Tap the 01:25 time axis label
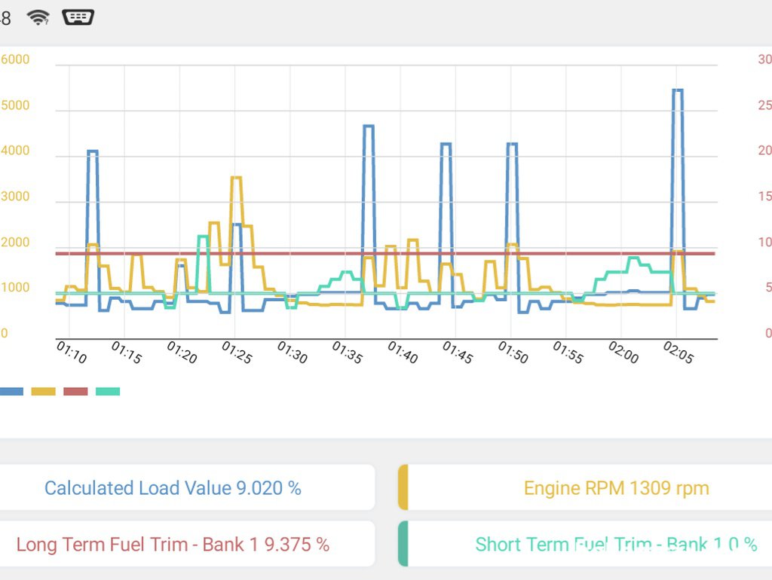 click(237, 352)
